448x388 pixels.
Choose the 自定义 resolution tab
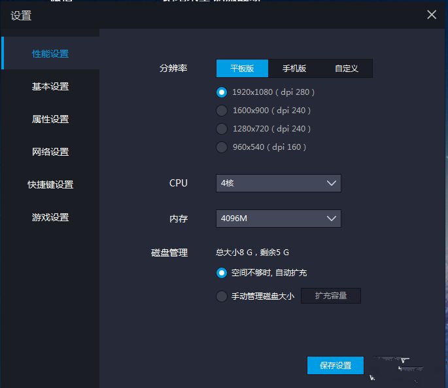point(346,68)
